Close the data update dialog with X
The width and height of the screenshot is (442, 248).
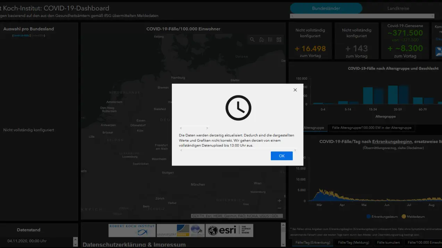coord(295,90)
